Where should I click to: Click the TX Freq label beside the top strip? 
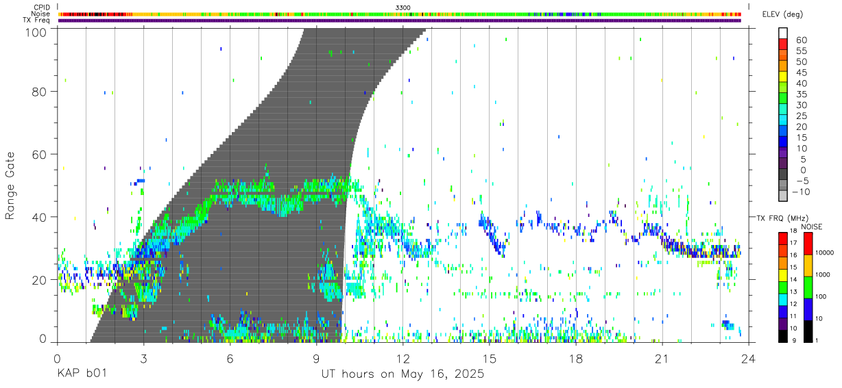36,21
